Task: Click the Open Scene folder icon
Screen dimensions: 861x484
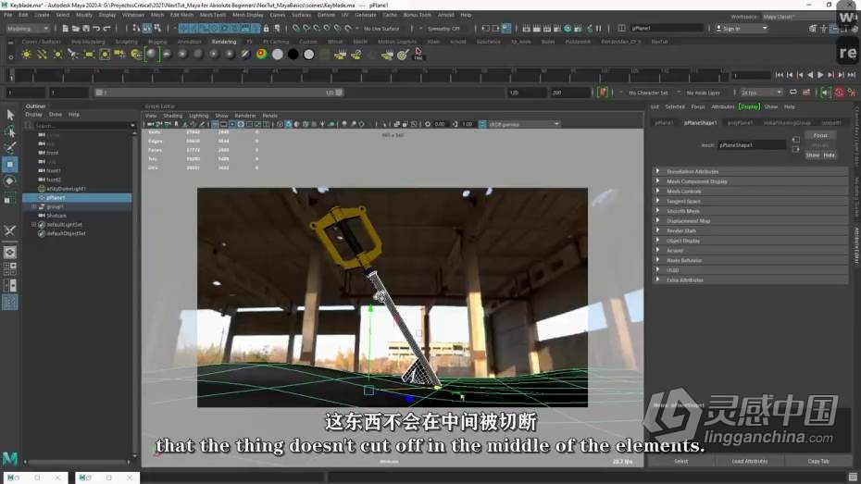Action: coord(76,28)
